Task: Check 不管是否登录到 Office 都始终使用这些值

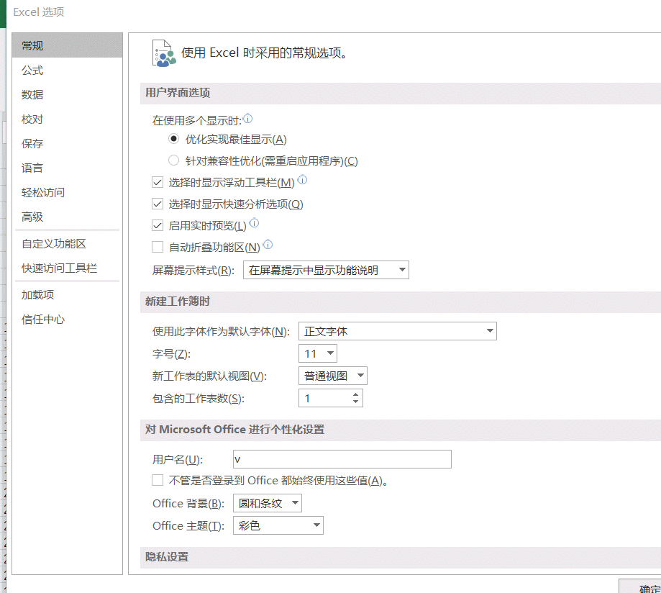Action: click(x=158, y=480)
